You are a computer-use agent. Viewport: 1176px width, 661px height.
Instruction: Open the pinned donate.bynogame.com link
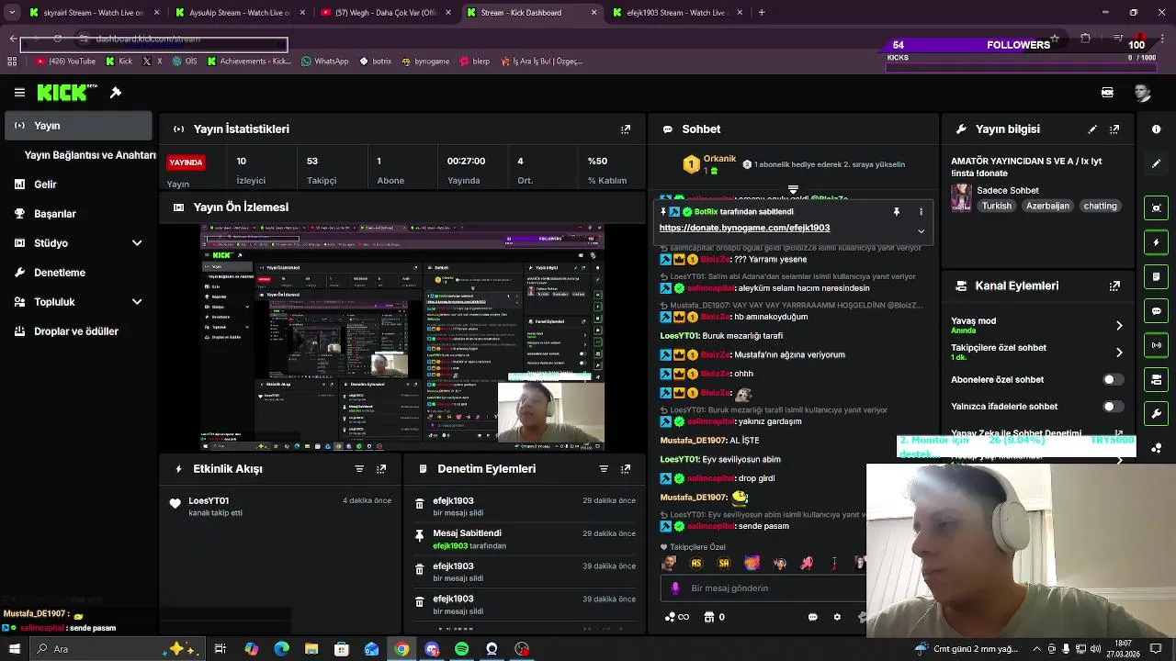click(744, 228)
